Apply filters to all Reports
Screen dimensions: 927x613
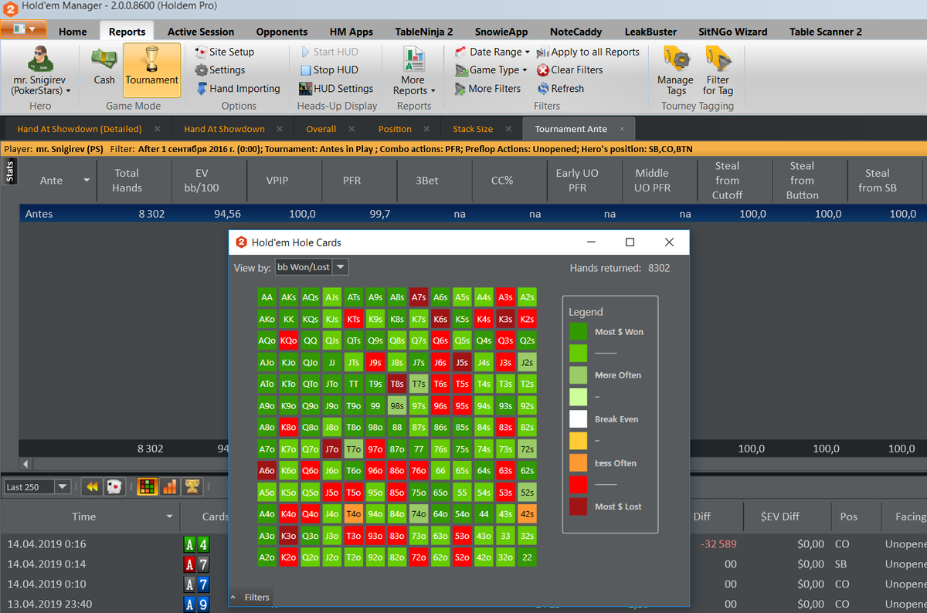pyautogui.click(x=588, y=52)
